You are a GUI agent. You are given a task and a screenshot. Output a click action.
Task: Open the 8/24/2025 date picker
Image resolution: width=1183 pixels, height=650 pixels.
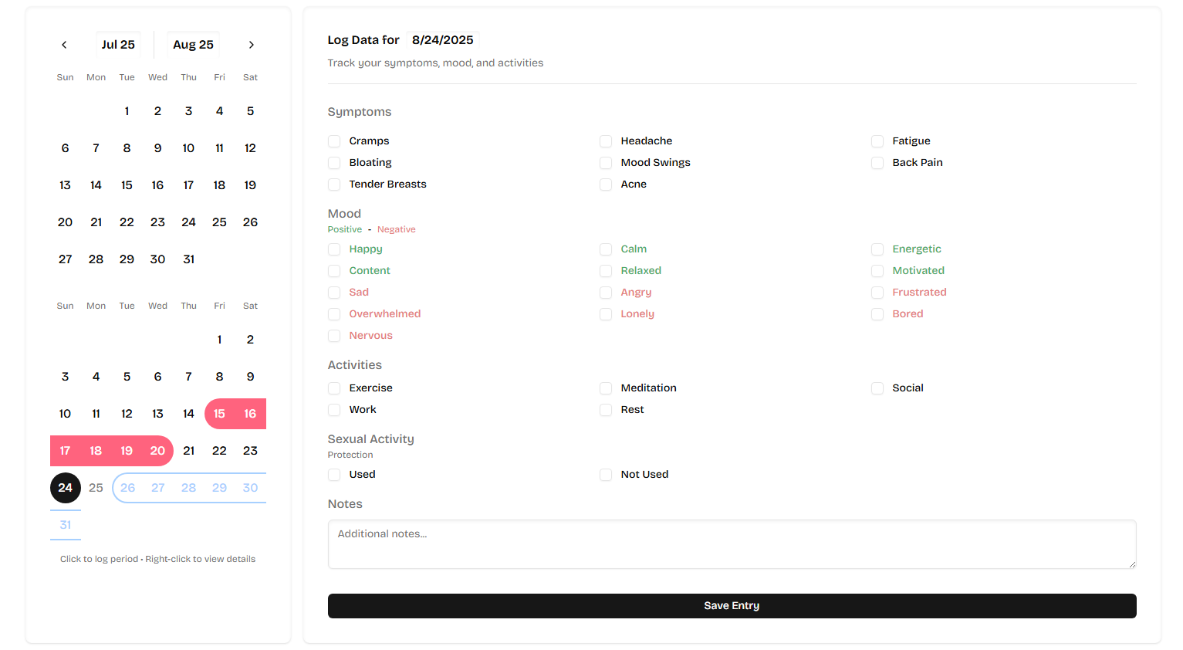[442, 40]
